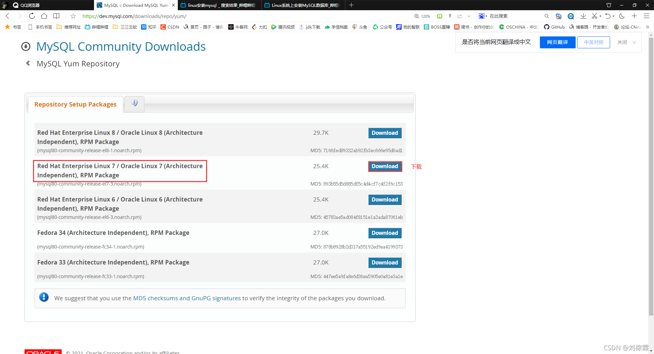Open the window skin shirt icon in title bar

(609, 5)
